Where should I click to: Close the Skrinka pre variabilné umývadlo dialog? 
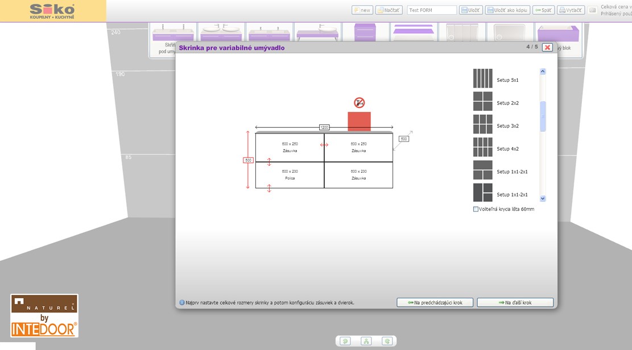(547, 48)
